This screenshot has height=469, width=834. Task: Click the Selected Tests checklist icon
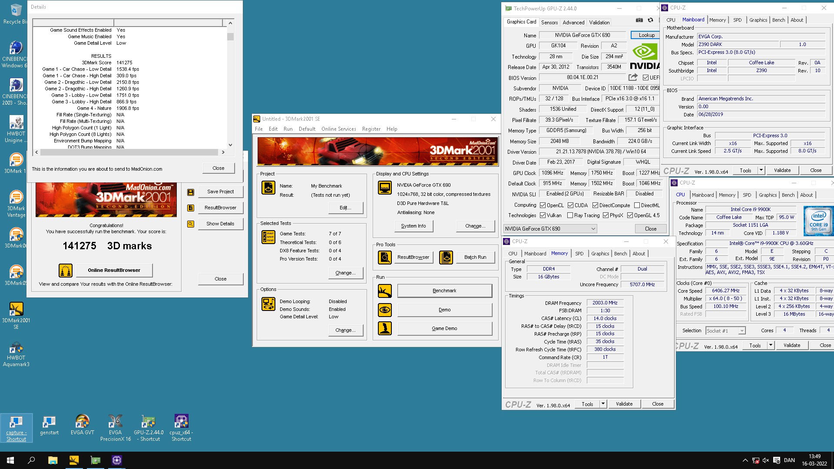coord(268,237)
